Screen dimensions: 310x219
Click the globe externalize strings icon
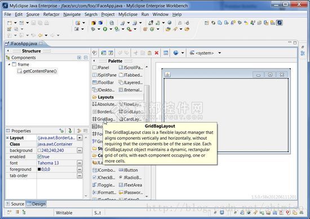pos(176,53)
